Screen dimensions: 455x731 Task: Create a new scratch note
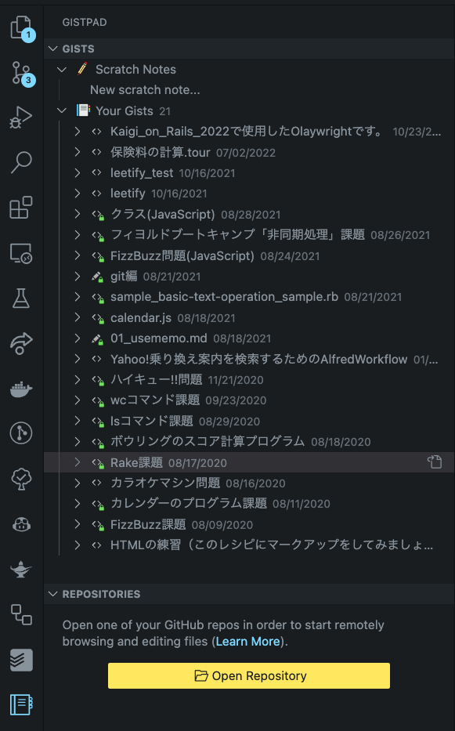click(144, 89)
